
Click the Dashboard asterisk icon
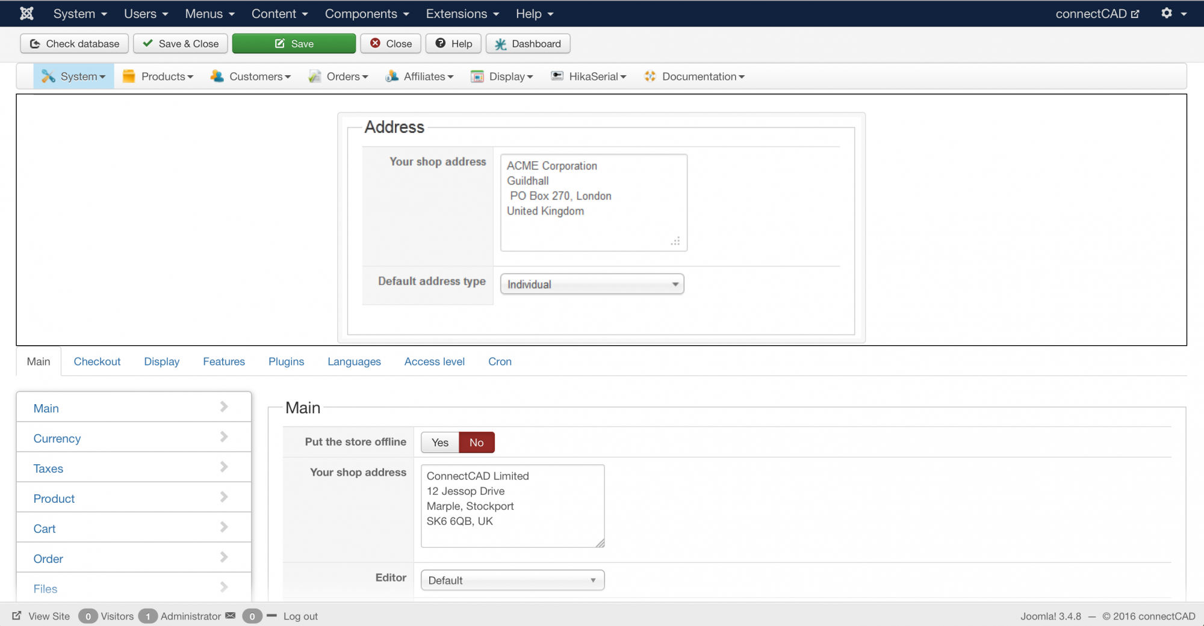[x=500, y=44]
